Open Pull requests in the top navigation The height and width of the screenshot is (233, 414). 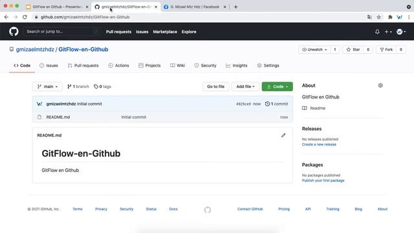click(x=118, y=32)
